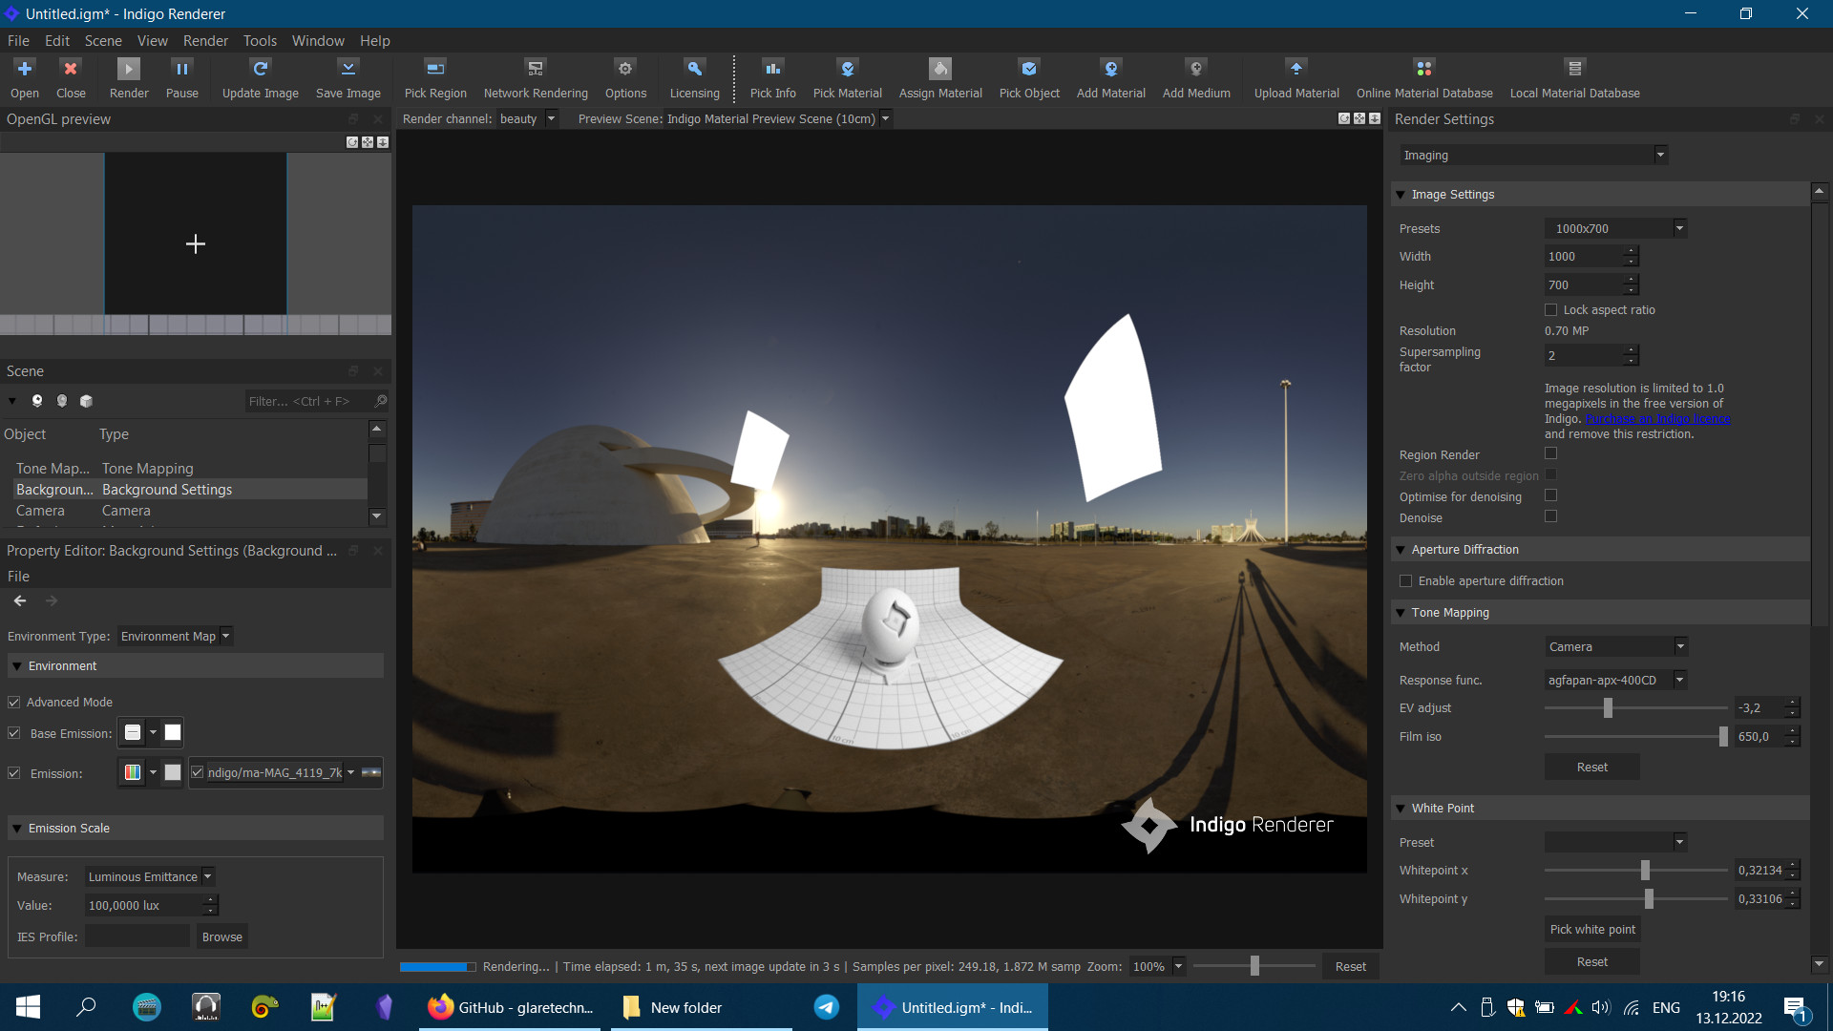Toggle the Base Emission checkbox
The width and height of the screenshot is (1833, 1031).
point(14,734)
